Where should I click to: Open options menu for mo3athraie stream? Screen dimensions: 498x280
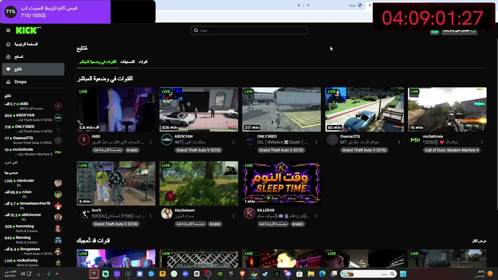tap(482, 142)
